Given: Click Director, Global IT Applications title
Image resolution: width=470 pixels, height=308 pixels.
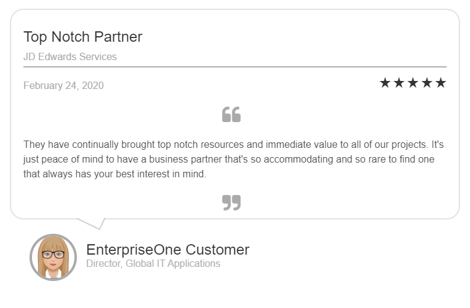Looking at the screenshot, I should (153, 263).
